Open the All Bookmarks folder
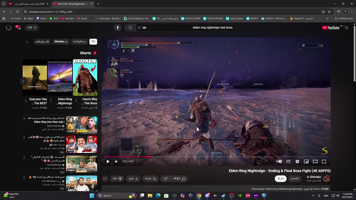This screenshot has width=356, height=200. tap(344, 19)
